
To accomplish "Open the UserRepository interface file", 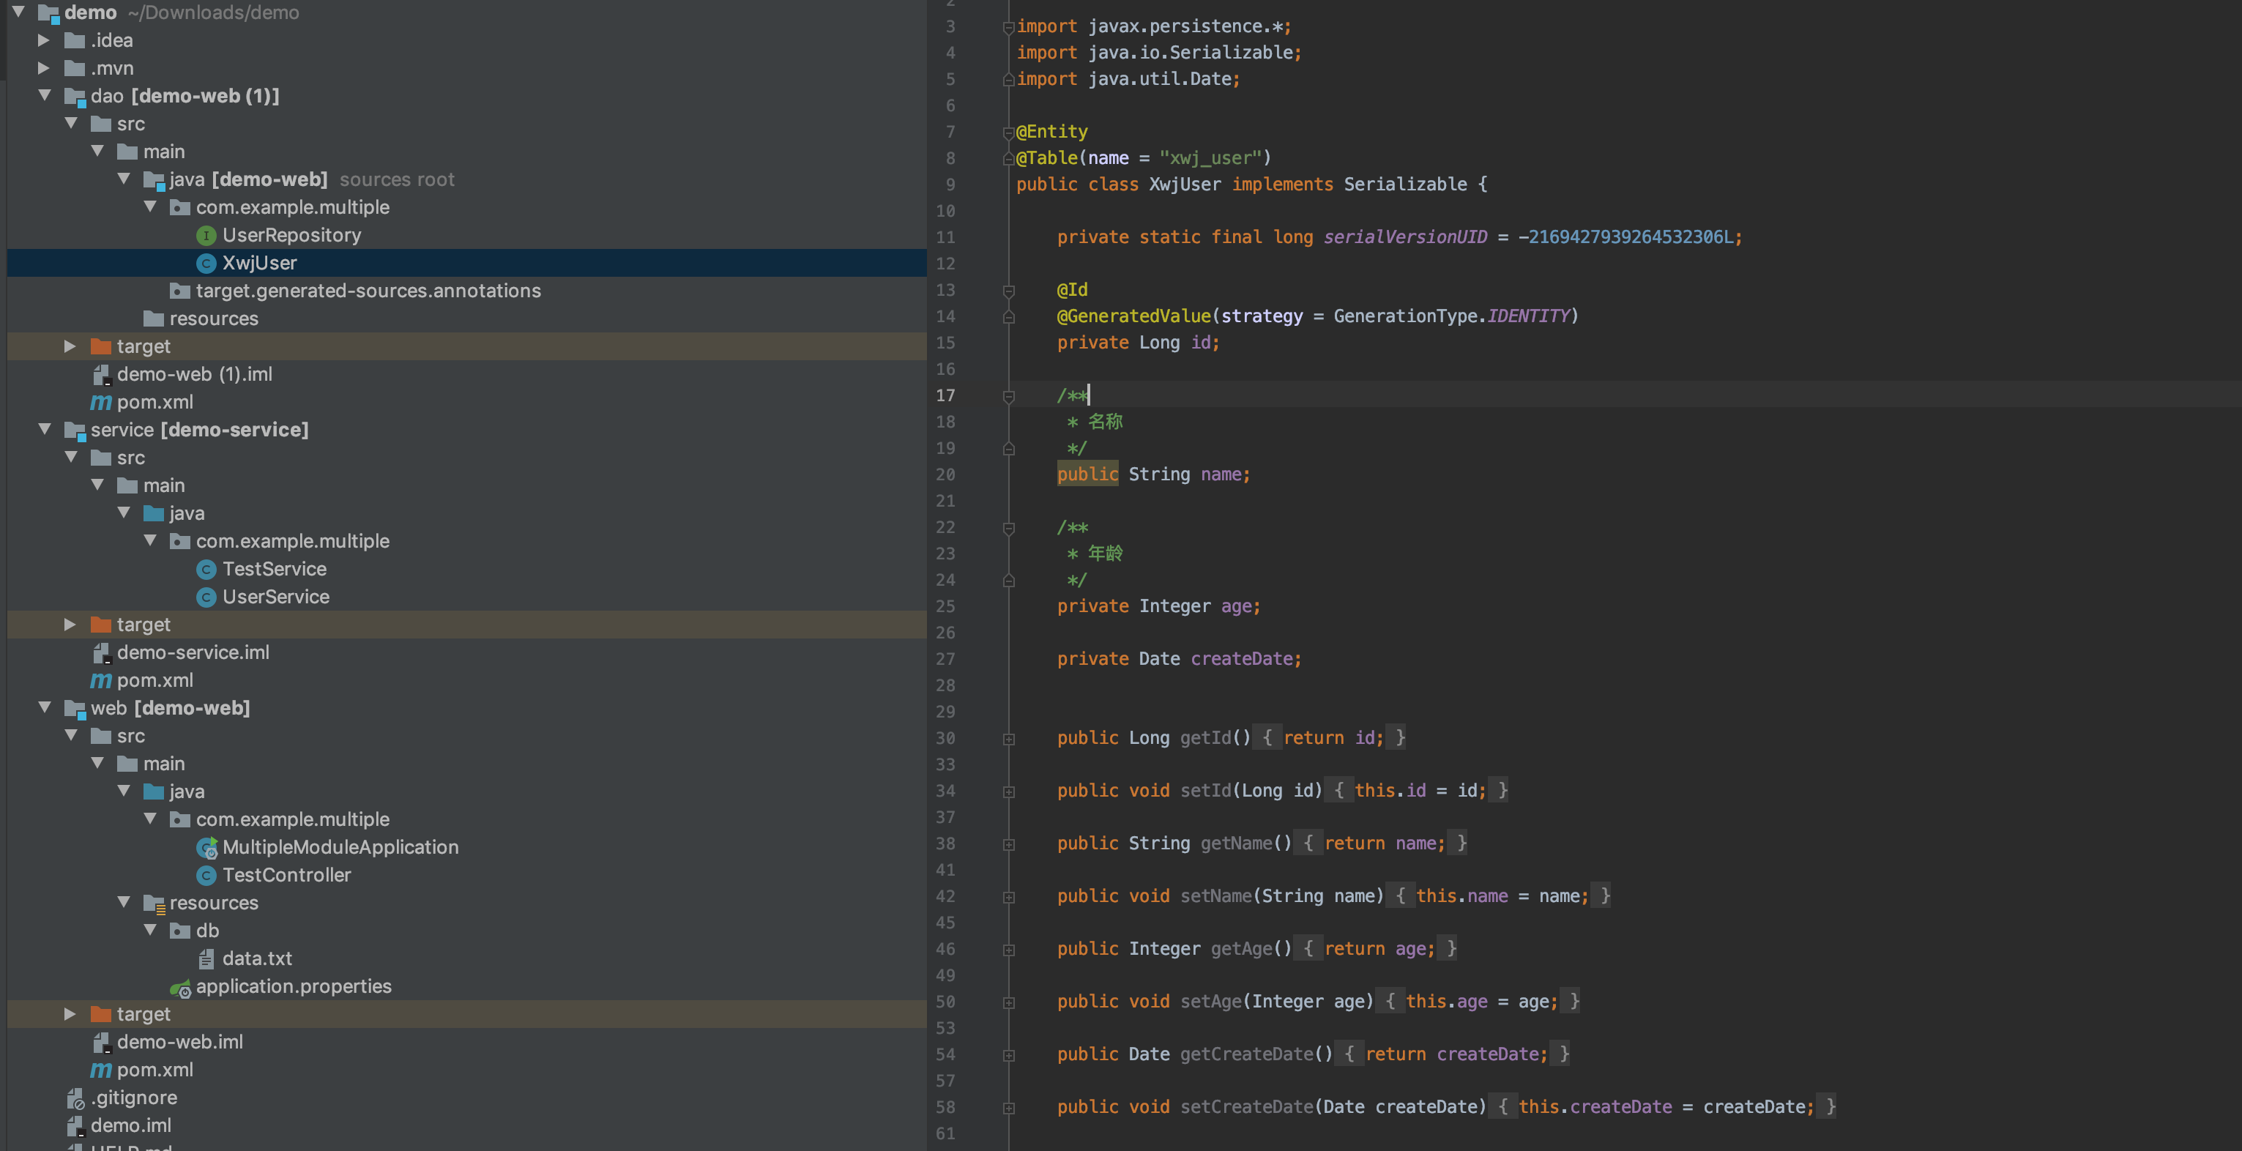I will tap(291, 235).
